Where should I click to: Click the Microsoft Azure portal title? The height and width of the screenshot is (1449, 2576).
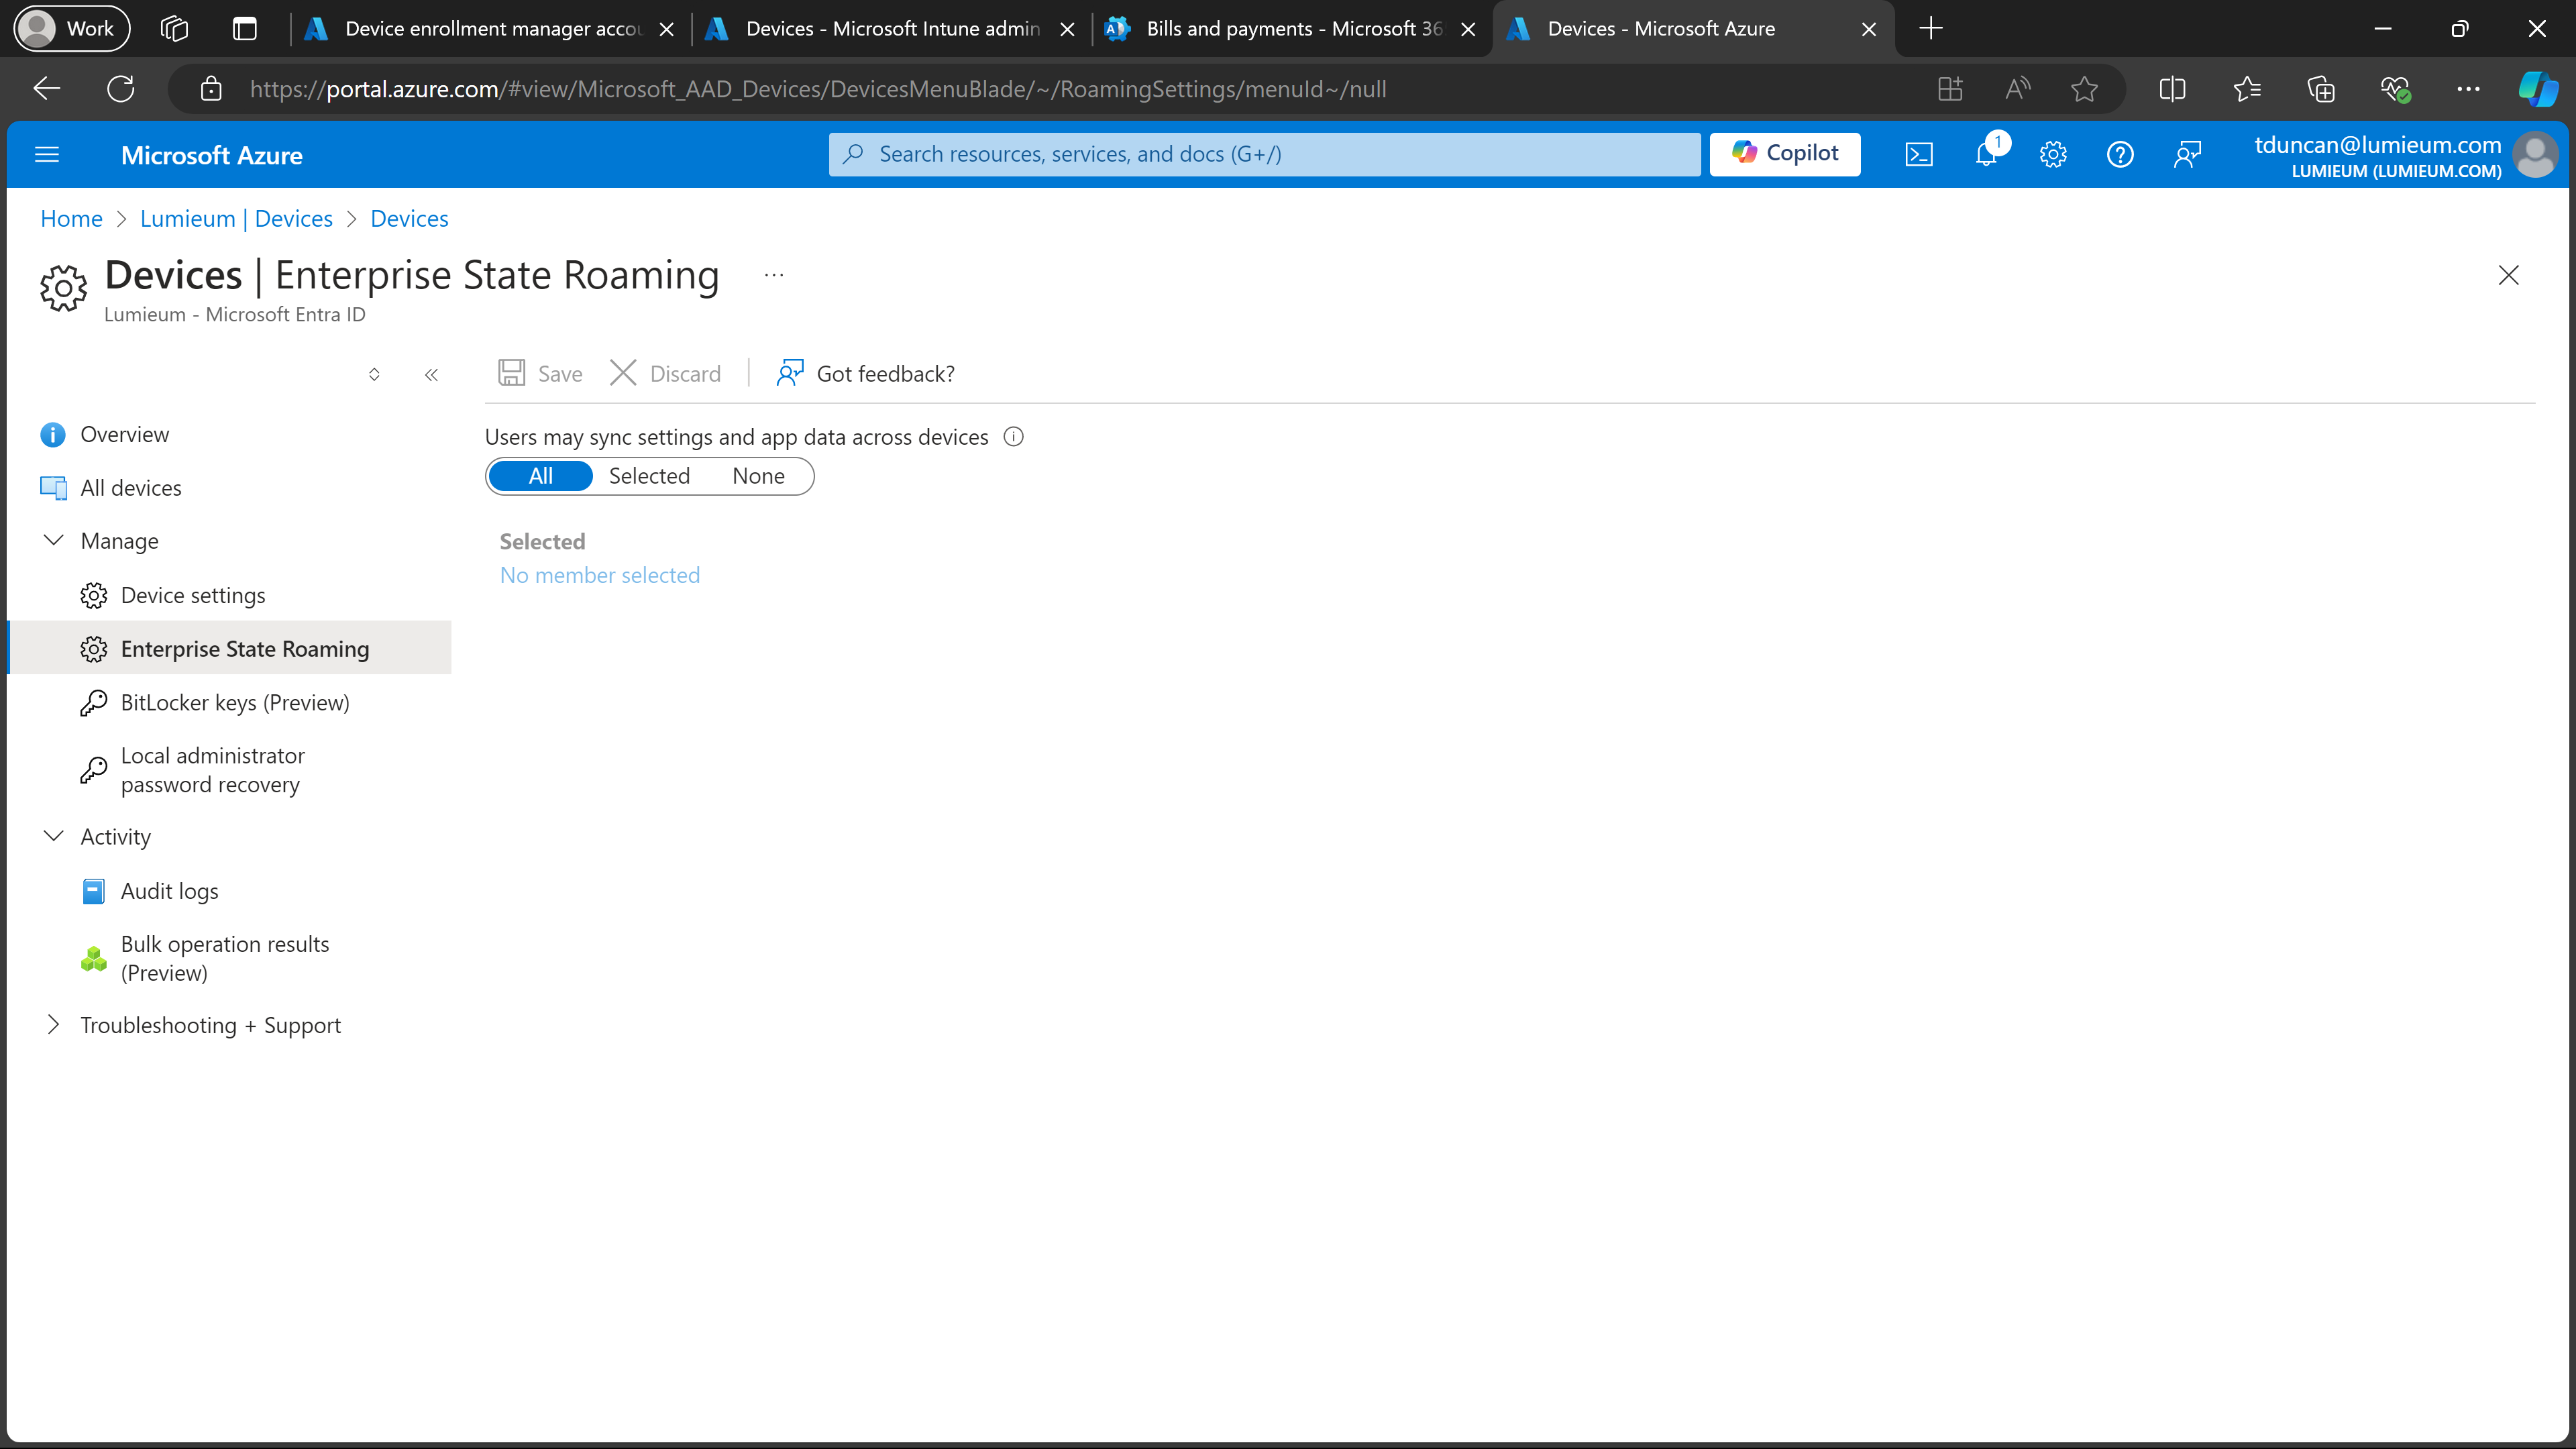(x=211, y=155)
